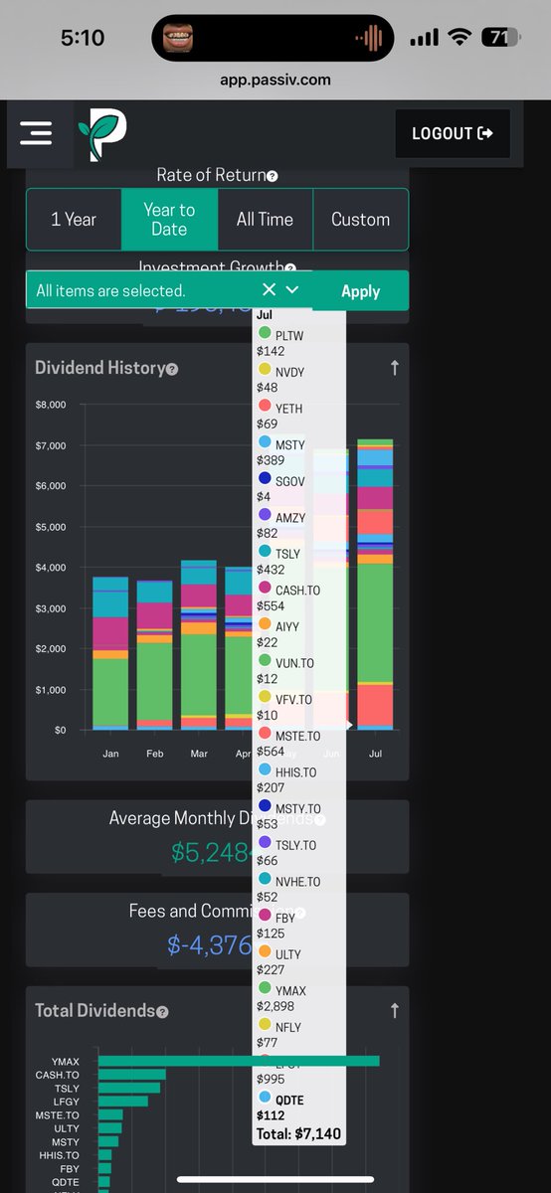Click the NFLY tooltip entry
551x1193 pixels.
pyautogui.click(x=279, y=1035)
